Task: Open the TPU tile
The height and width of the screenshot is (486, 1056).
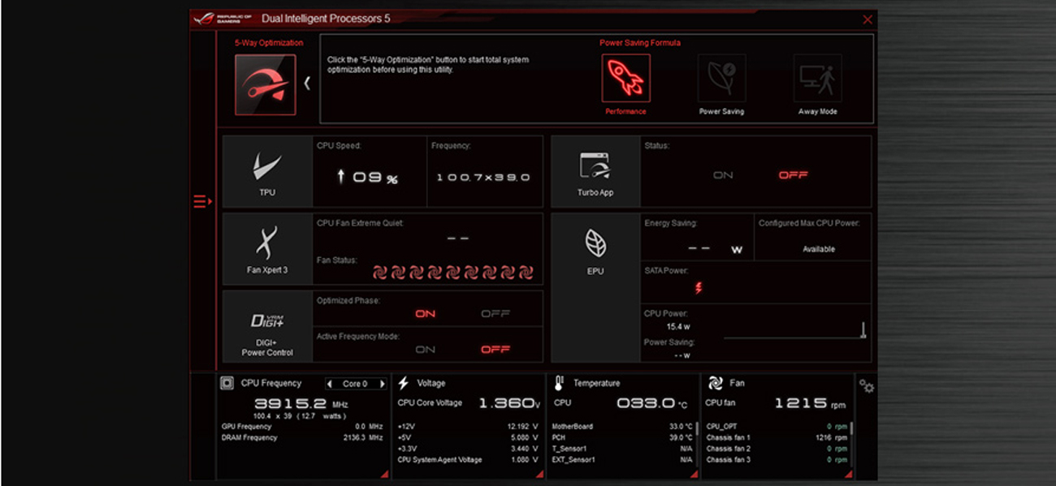Action: tap(267, 172)
